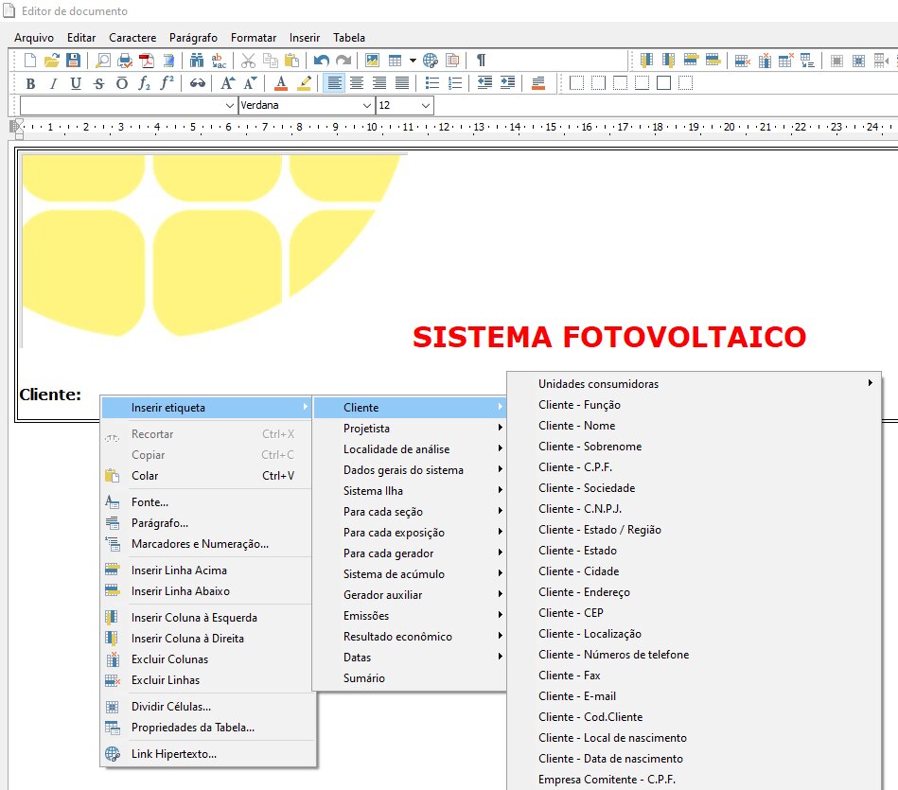Click "Propriedades da Tabela..." context entry
Image resolution: width=898 pixels, height=790 pixels.
click(x=193, y=728)
